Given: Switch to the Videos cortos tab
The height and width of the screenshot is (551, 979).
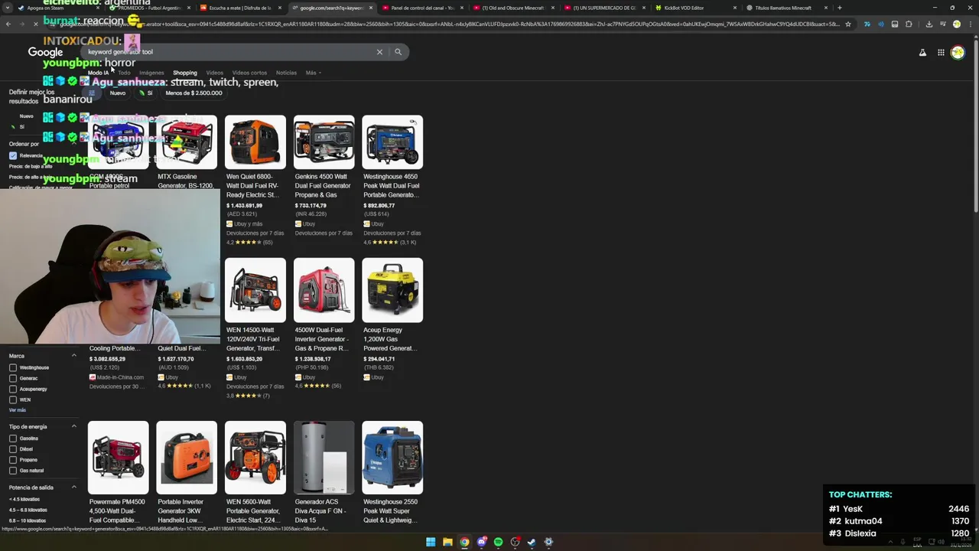Looking at the screenshot, I should coord(249,73).
